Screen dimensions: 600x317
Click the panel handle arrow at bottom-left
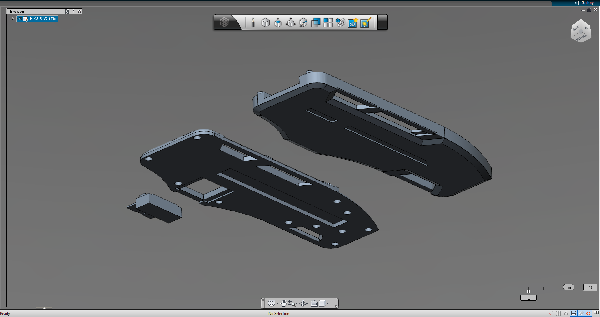[x=44, y=308]
